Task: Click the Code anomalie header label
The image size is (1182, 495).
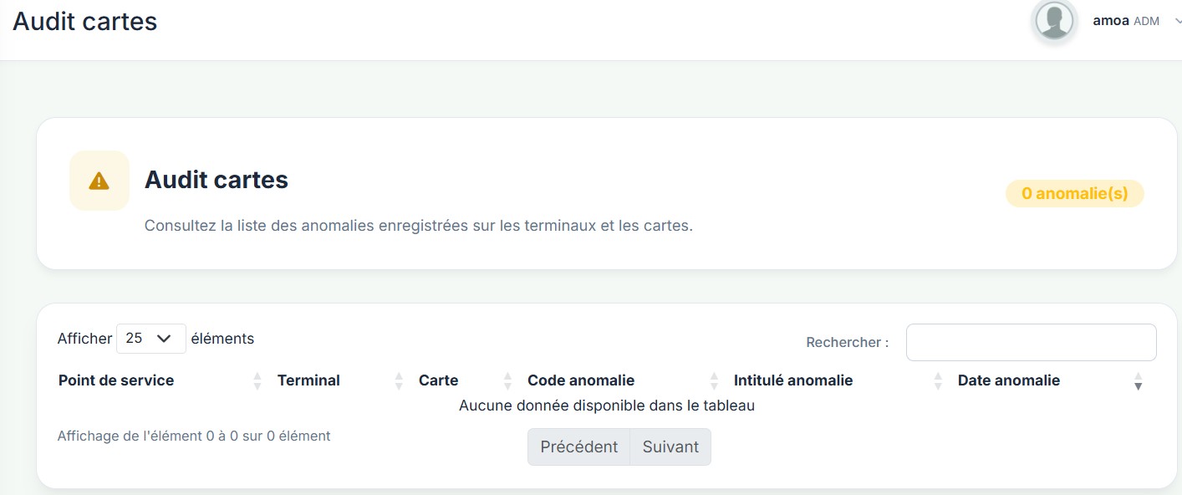Action: tap(581, 380)
